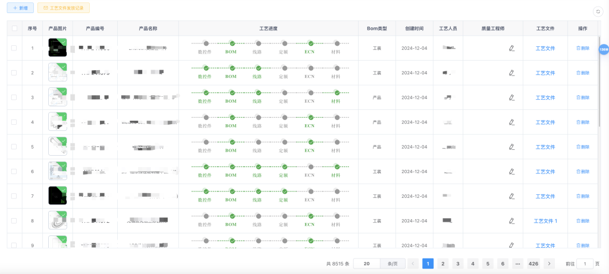Go to page 2 in pagination

(442, 263)
